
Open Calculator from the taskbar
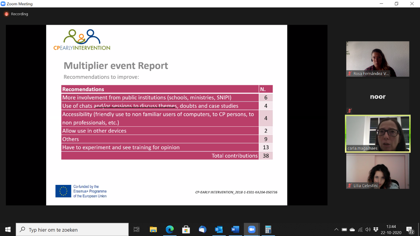tap(268, 229)
